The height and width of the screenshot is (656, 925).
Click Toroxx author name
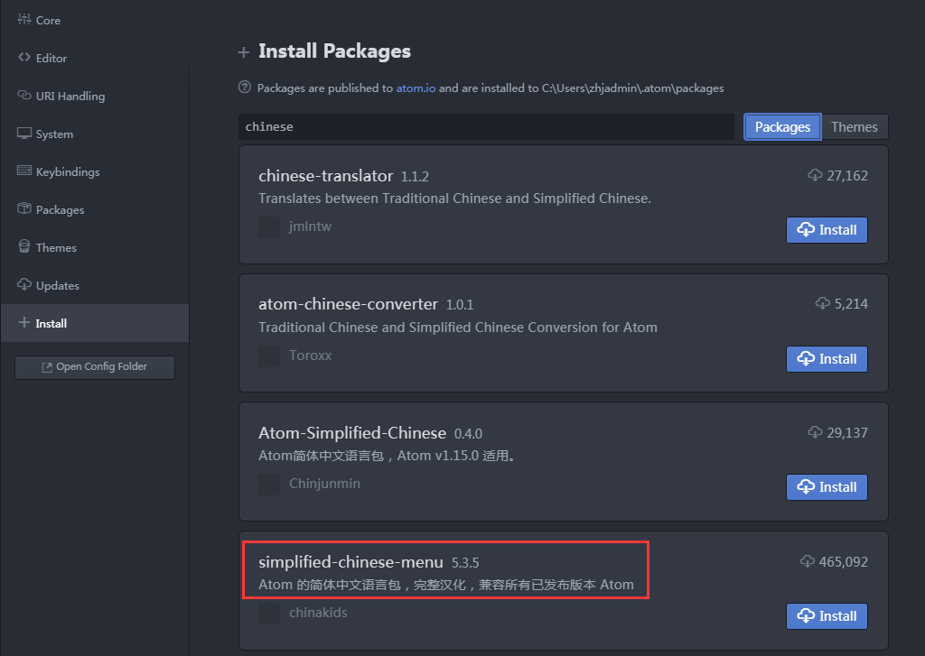coord(311,356)
